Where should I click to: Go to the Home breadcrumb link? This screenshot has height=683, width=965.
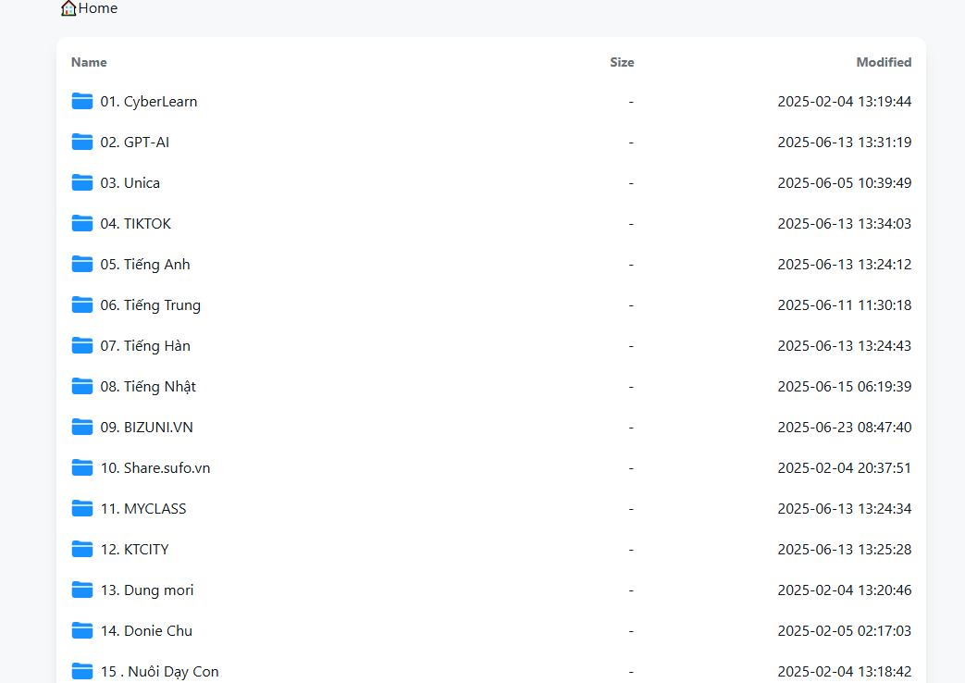(98, 8)
